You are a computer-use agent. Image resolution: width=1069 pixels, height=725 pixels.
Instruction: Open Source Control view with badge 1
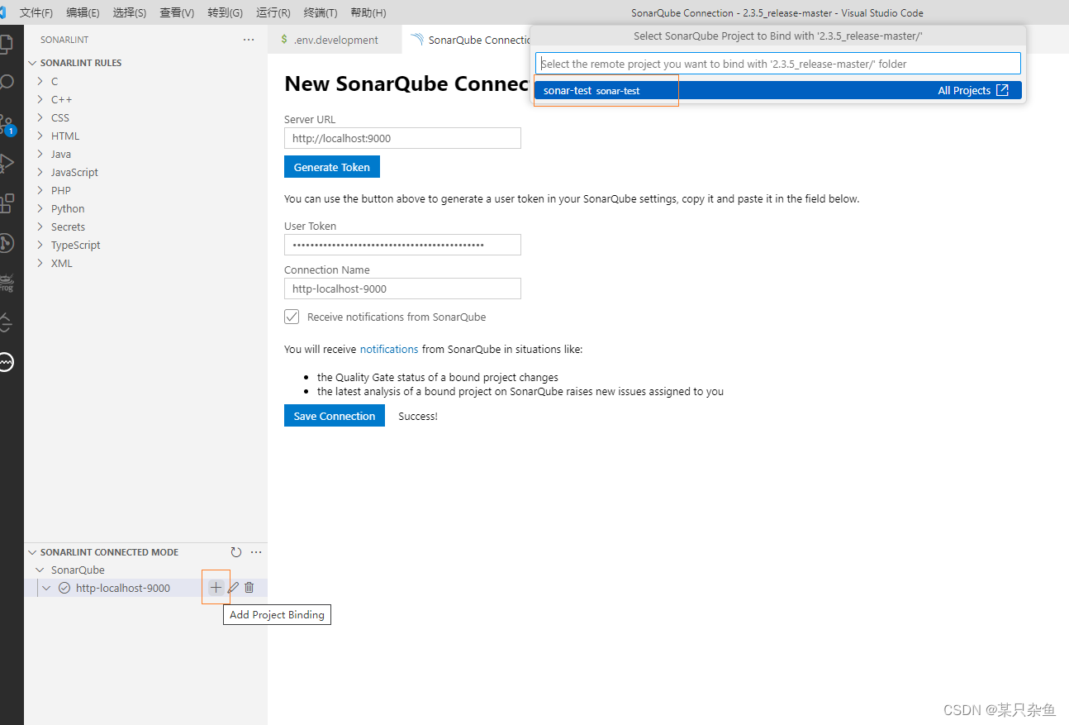pyautogui.click(x=7, y=124)
